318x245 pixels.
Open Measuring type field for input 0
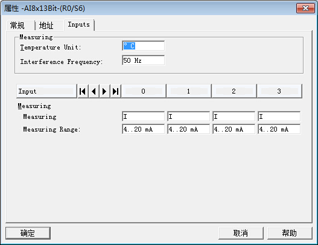(x=144, y=116)
